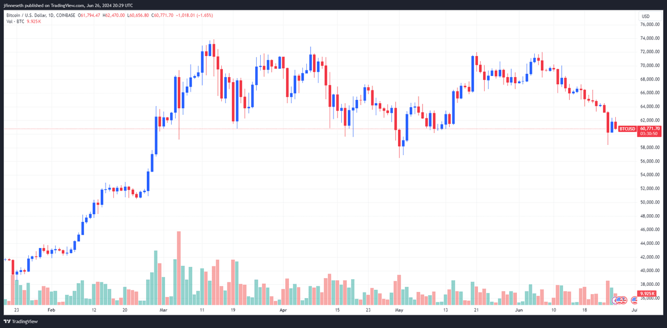Viewport: 667px width, 328px height.
Task: Click the tallest red volume bar in March
Action: [179, 268]
